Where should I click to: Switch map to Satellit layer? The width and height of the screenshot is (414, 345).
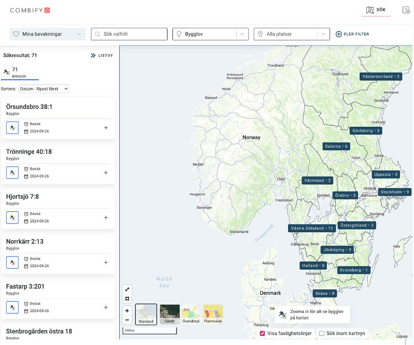point(170,314)
